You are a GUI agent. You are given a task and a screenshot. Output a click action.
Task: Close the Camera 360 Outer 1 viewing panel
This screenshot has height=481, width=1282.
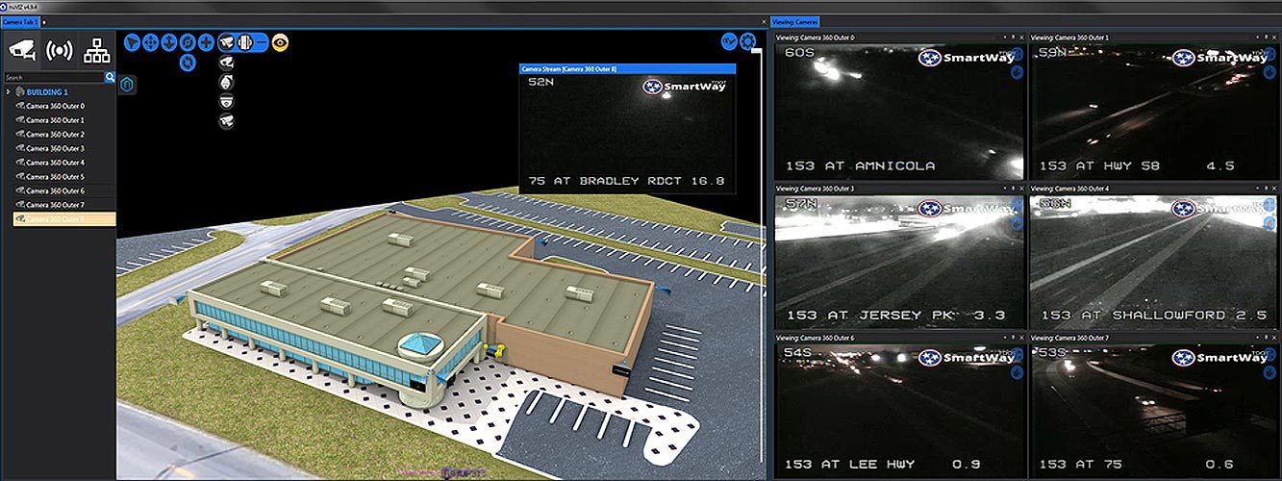[x=1274, y=38]
